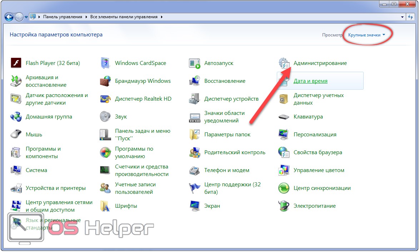Open the Звук speaker icon

(x=105, y=117)
